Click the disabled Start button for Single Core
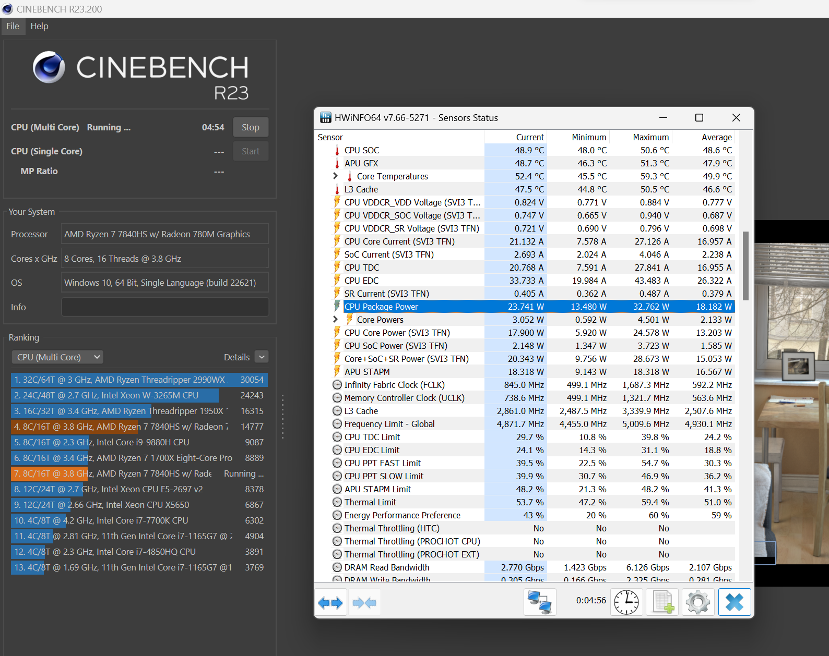 click(251, 151)
